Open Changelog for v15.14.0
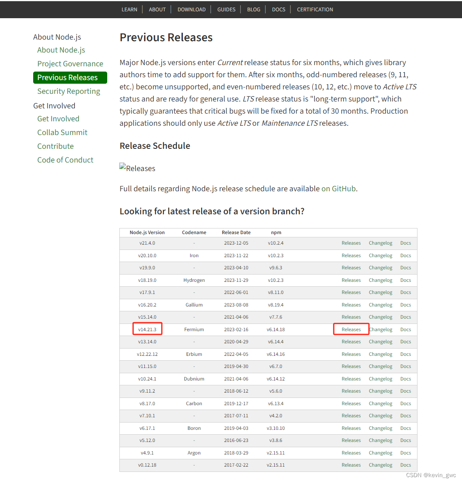 (381, 317)
